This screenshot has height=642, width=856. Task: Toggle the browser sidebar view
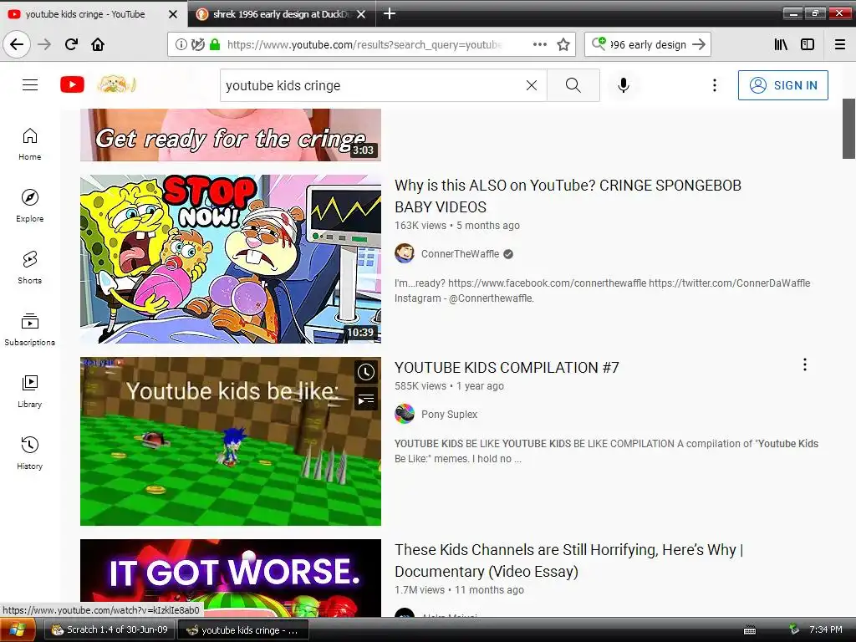click(x=808, y=45)
